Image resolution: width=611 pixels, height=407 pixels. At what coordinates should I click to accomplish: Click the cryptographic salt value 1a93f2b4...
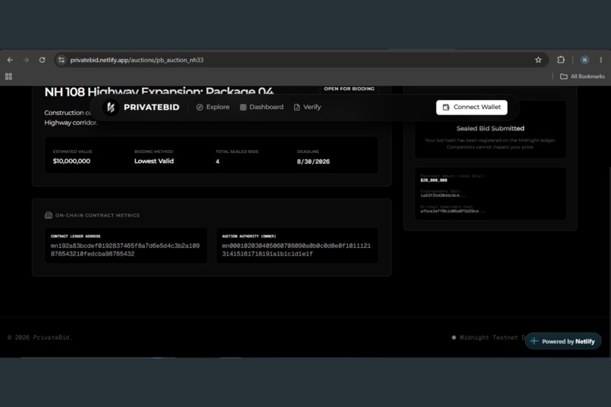pyautogui.click(x=443, y=196)
